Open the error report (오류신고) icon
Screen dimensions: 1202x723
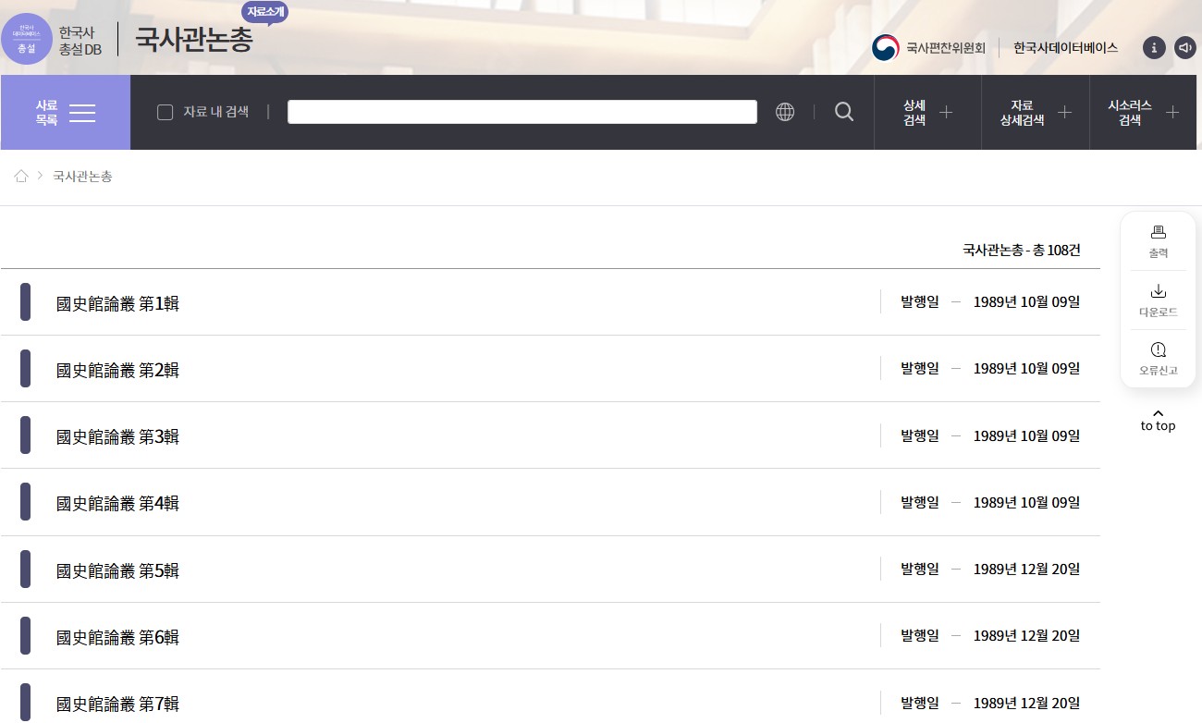point(1158,358)
